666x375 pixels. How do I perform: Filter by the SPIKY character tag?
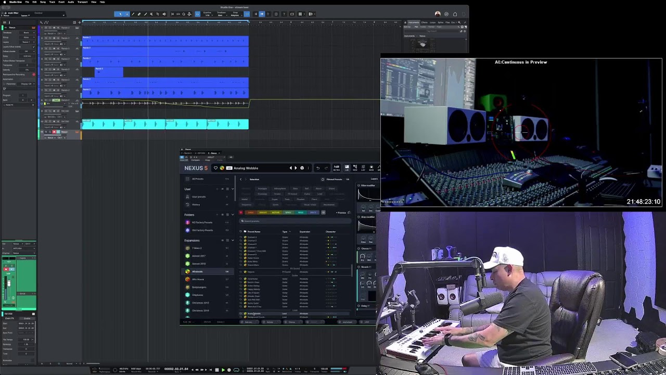tap(288, 213)
